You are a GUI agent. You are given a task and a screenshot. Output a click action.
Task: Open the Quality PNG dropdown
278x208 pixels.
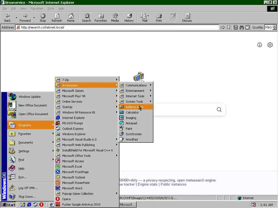point(274,27)
